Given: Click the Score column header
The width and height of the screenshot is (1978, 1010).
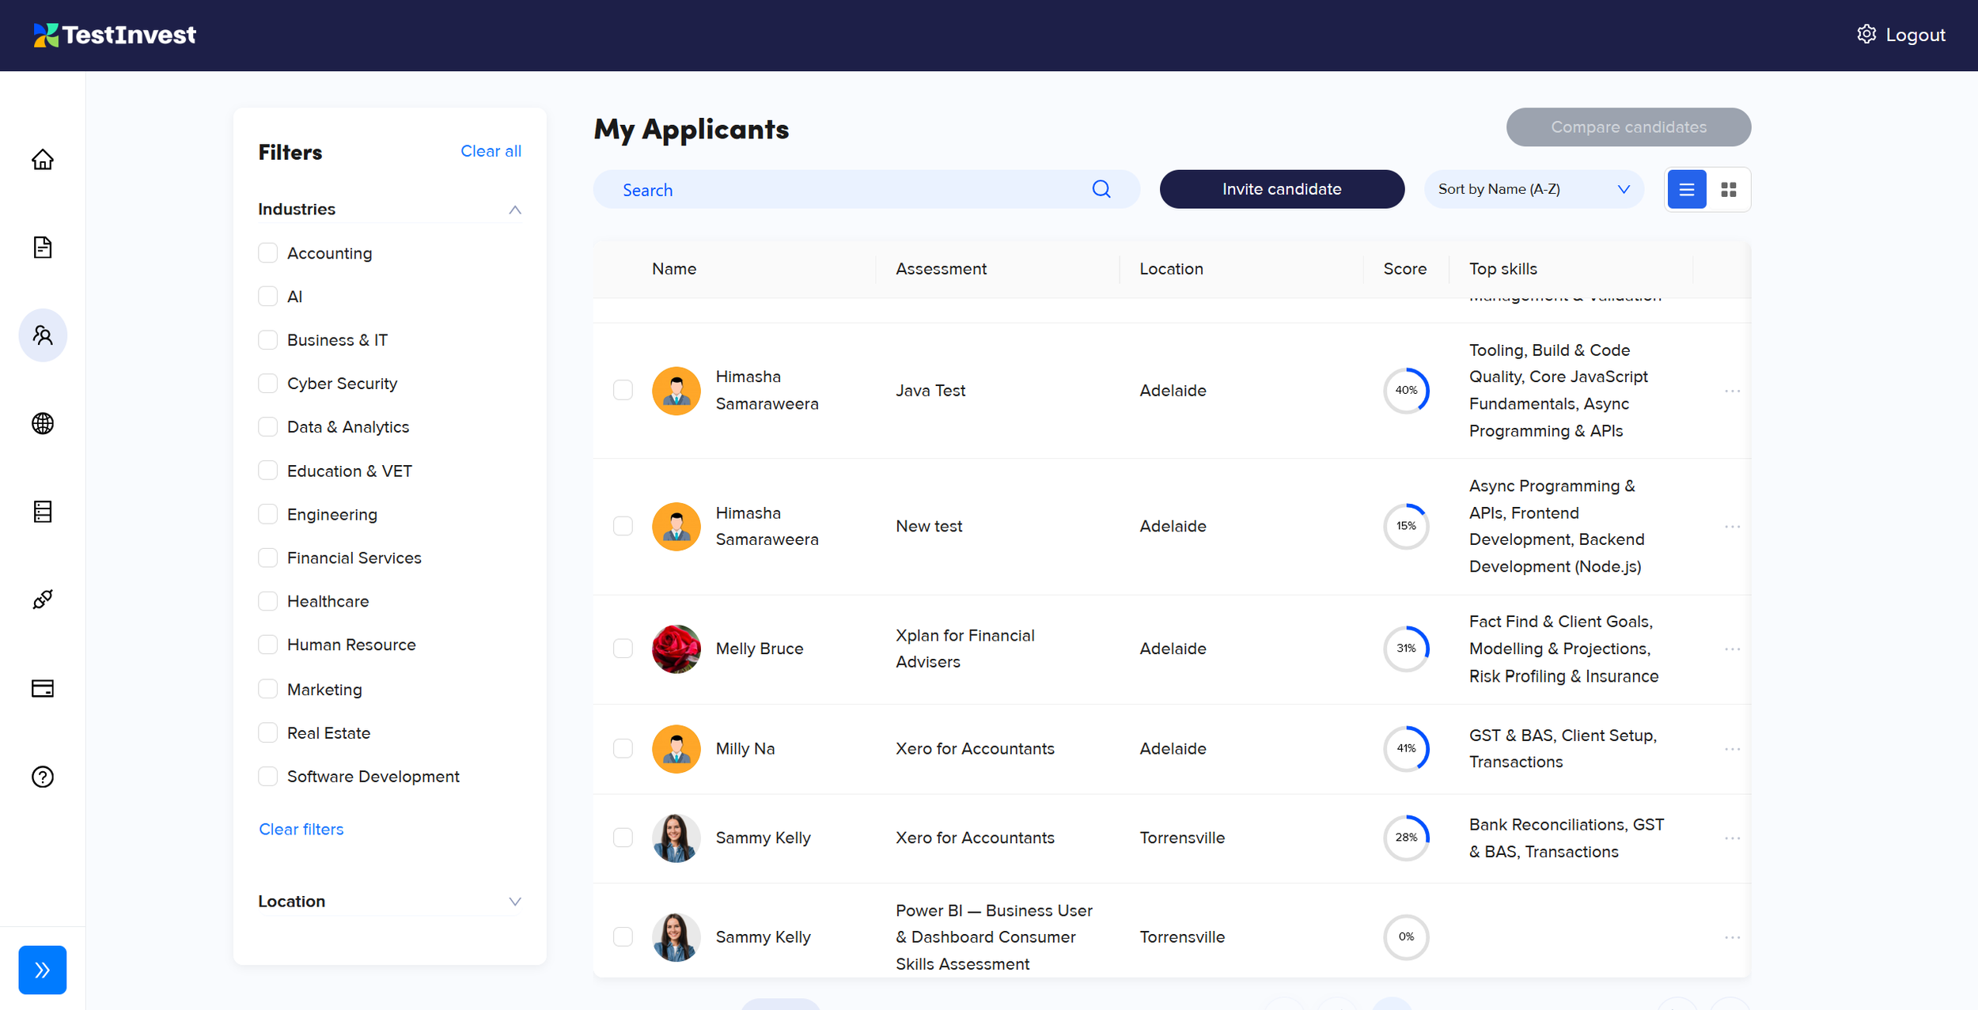Looking at the screenshot, I should pos(1404,269).
